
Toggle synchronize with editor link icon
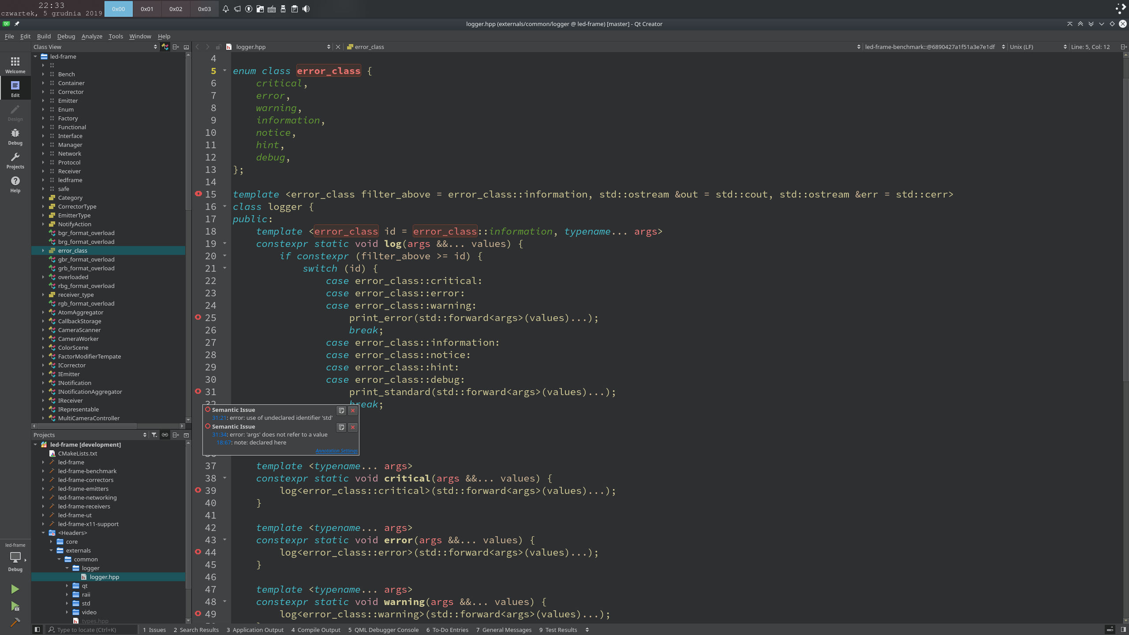[164, 435]
